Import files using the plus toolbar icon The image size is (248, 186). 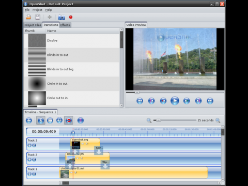click(50, 17)
